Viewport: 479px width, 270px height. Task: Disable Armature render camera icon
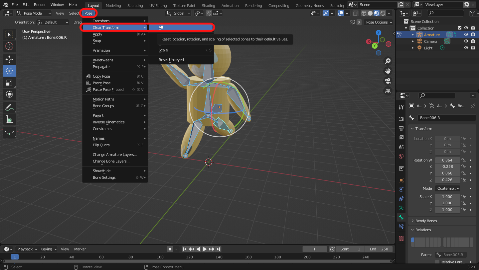tap(472, 34)
